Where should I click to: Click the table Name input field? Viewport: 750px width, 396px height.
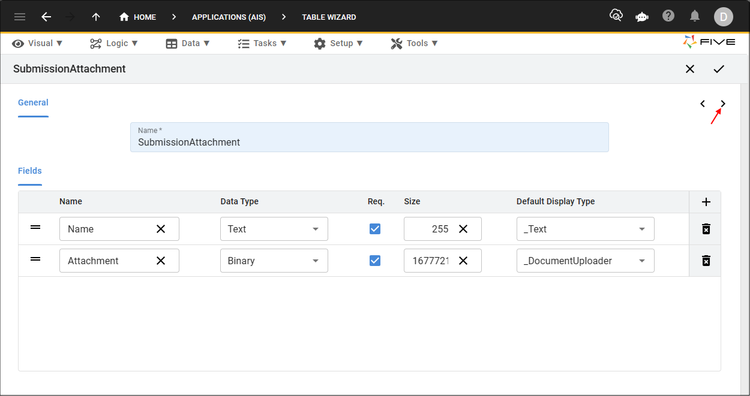pos(369,142)
